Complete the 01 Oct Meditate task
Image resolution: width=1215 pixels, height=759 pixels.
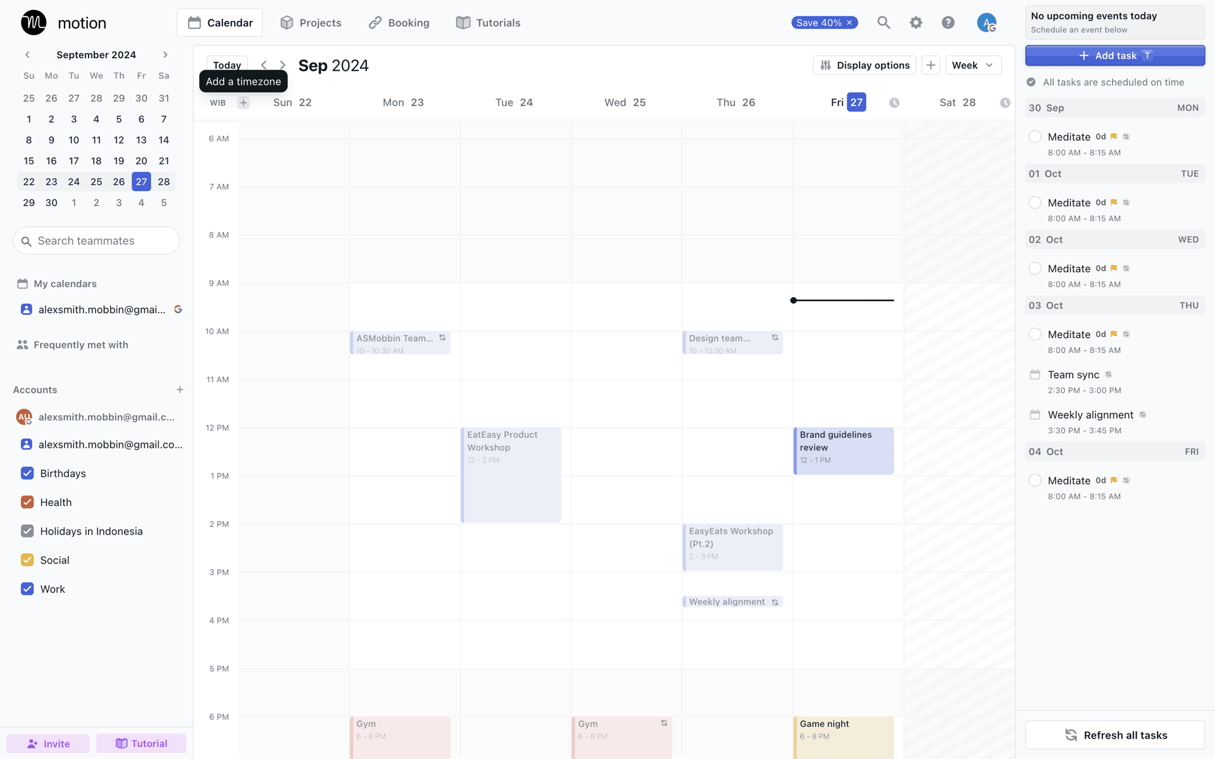coord(1035,202)
